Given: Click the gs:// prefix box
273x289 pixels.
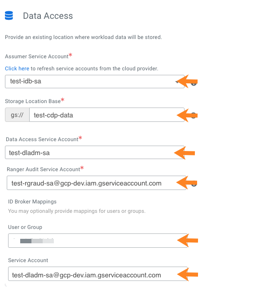Looking at the screenshot, I should tap(17, 115).
